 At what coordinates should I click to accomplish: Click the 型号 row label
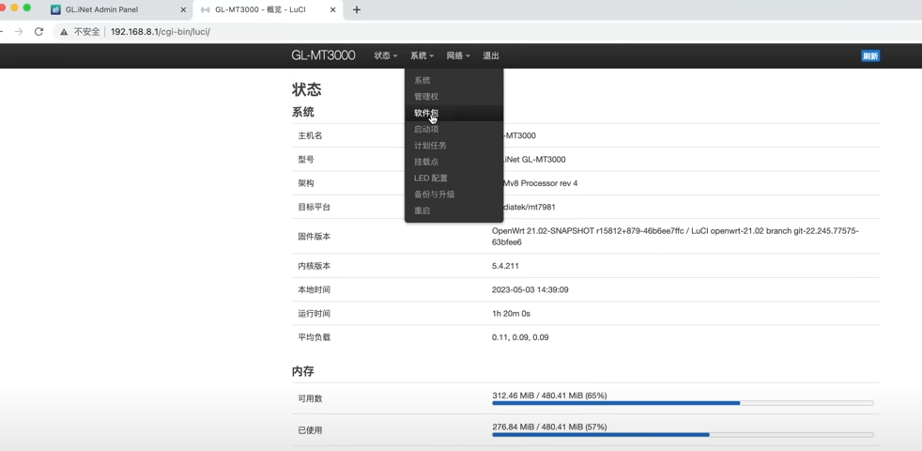306,160
